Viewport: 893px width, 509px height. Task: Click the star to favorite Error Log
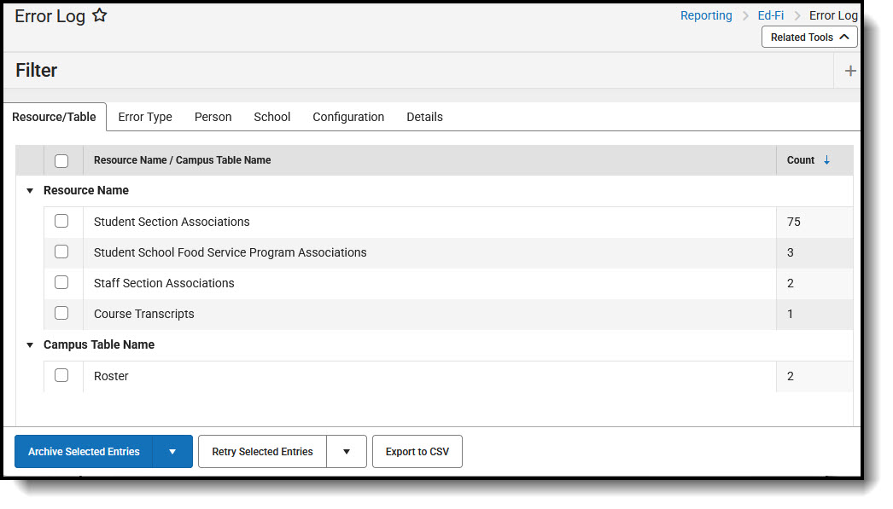tap(100, 14)
